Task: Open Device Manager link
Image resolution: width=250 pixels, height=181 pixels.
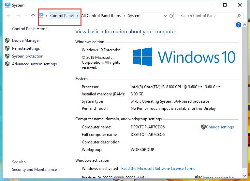Action: tap(26, 41)
